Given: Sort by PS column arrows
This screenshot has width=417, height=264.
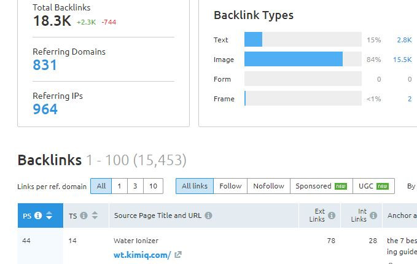Looking at the screenshot, I should point(49,215).
